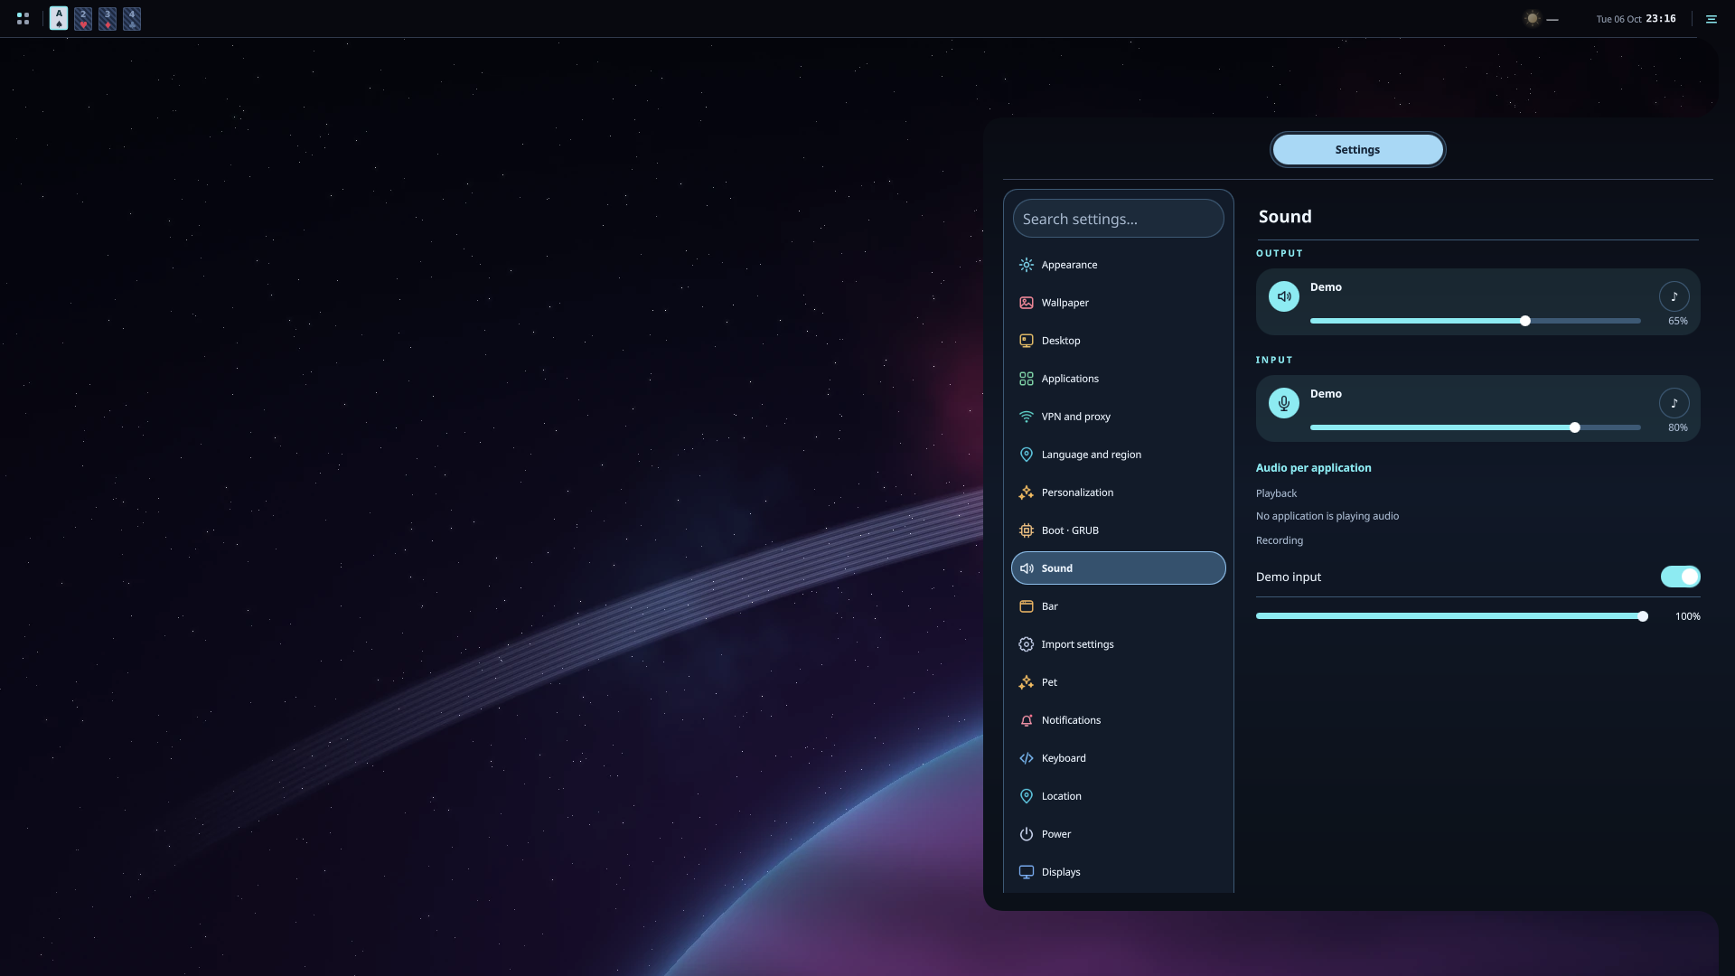Open the Pet settings section

(x=1118, y=682)
